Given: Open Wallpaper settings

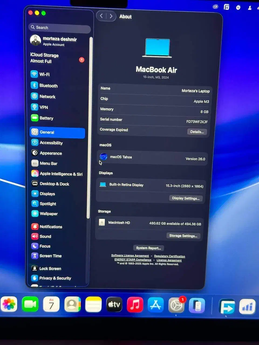Looking at the screenshot, I should coord(35,213).
